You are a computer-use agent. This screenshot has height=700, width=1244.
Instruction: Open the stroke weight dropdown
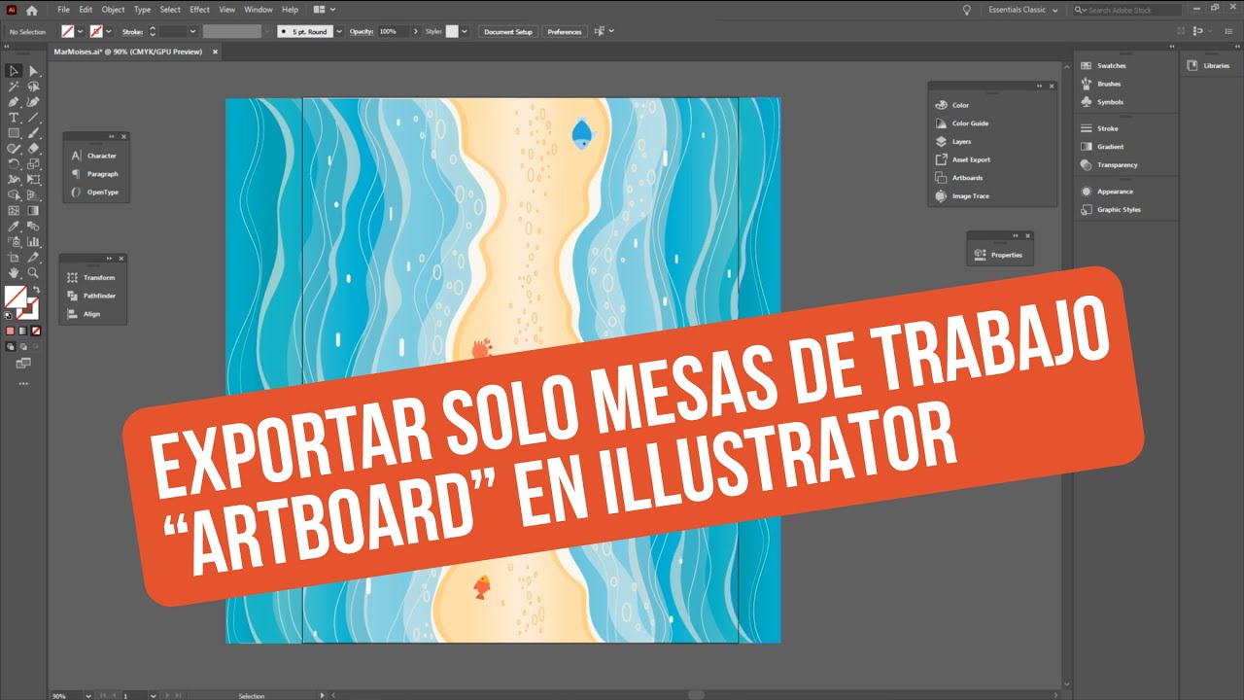pyautogui.click(x=192, y=31)
